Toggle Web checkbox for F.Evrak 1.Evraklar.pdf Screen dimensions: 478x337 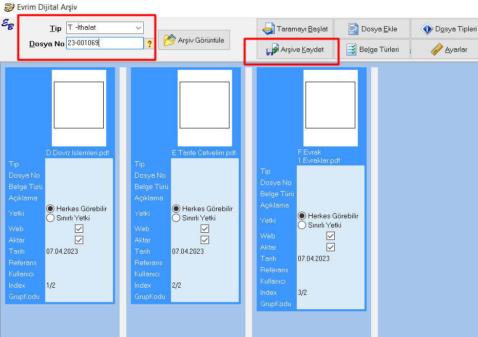tap(331, 236)
